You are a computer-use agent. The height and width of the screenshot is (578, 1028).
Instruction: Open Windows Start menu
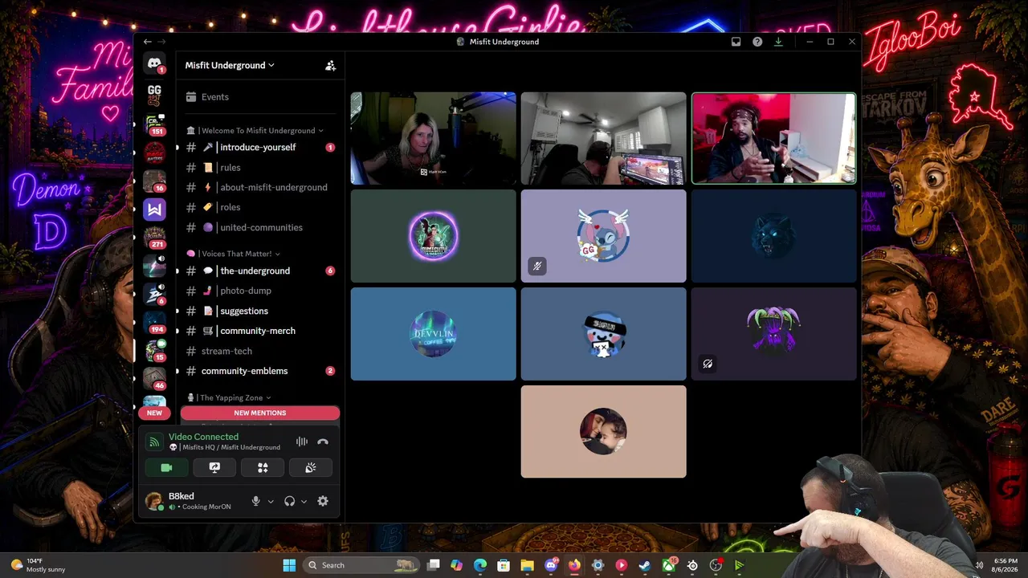(x=289, y=565)
